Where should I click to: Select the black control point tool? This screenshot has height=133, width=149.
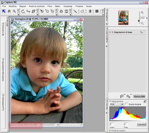click(42, 11)
